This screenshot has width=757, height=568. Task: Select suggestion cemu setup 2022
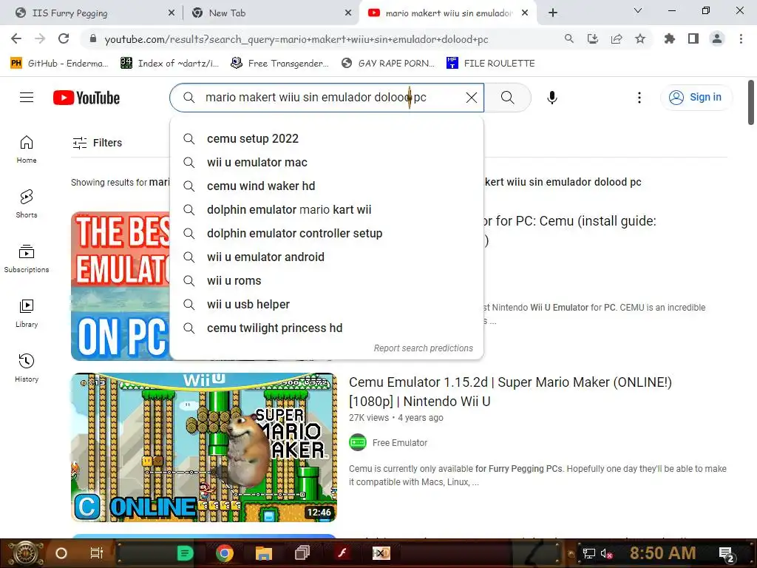point(327,138)
